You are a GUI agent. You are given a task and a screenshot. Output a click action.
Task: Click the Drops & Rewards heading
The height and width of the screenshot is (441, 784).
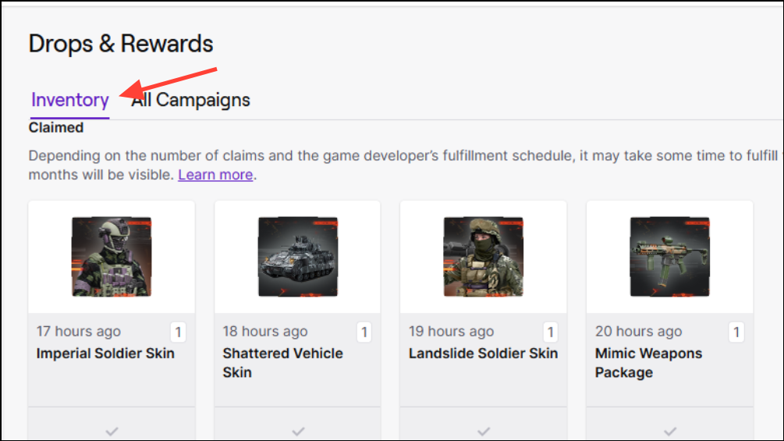[x=121, y=44]
